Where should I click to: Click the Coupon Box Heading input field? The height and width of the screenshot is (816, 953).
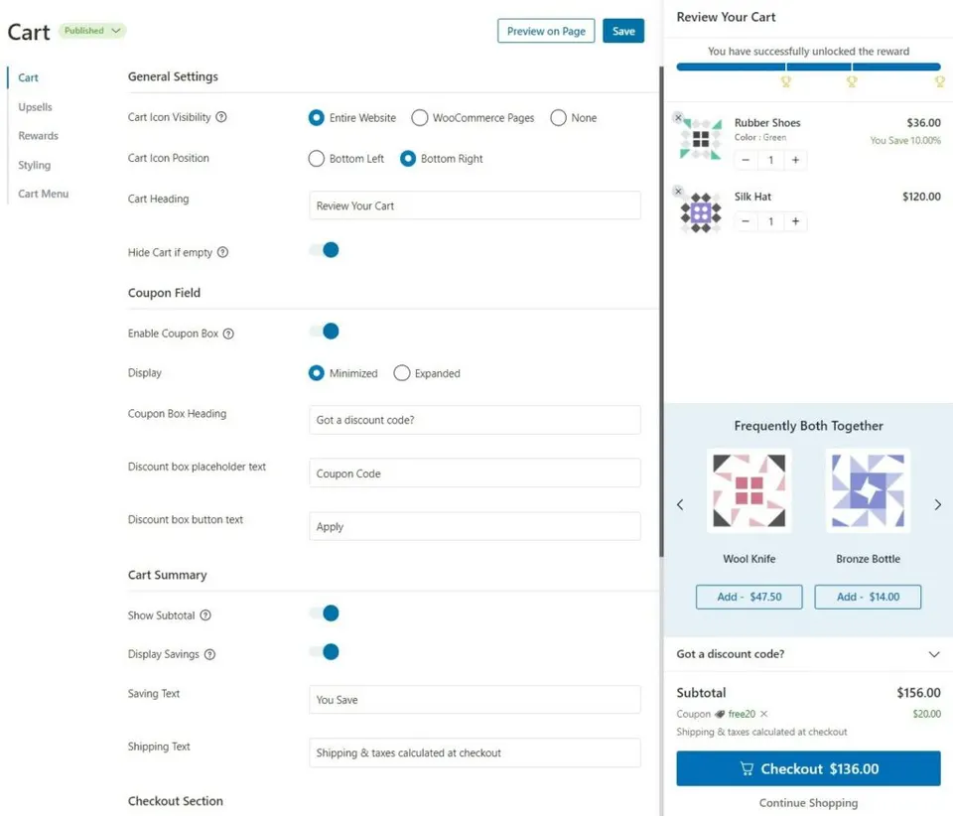click(475, 420)
